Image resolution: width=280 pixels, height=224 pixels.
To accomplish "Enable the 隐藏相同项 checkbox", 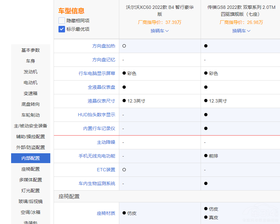I will [x=61, y=20].
